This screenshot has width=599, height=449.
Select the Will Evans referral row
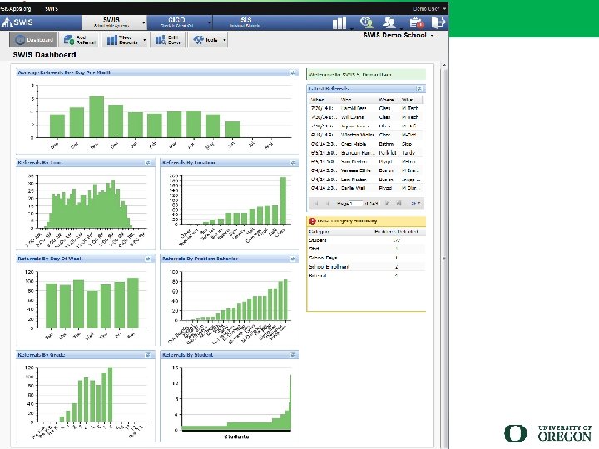point(365,117)
